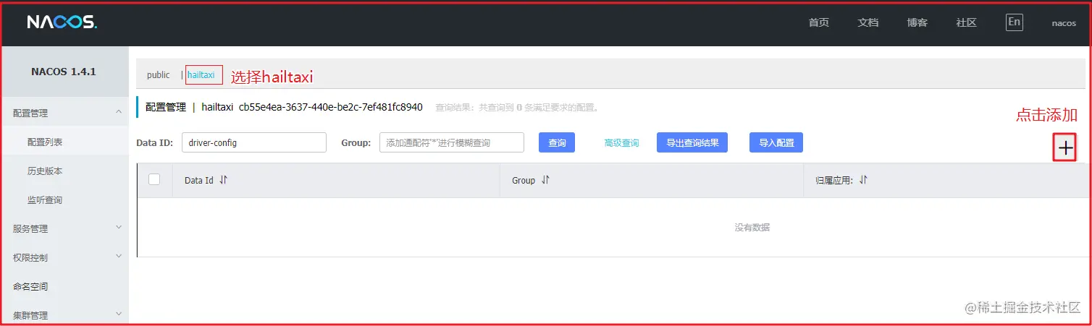Open 社区 in top navigation

coord(967,22)
